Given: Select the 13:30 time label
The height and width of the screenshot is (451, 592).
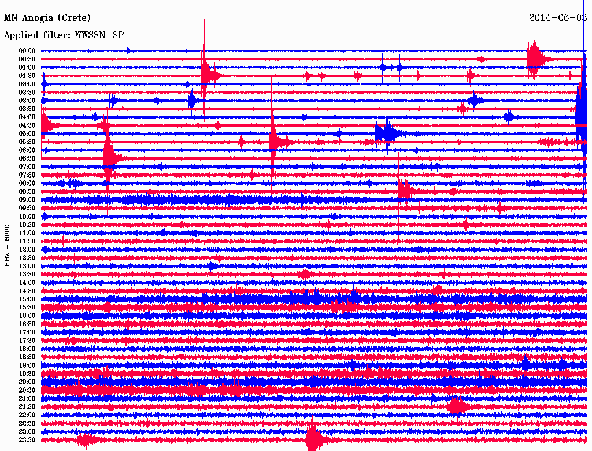Looking at the screenshot, I should tap(27, 274).
